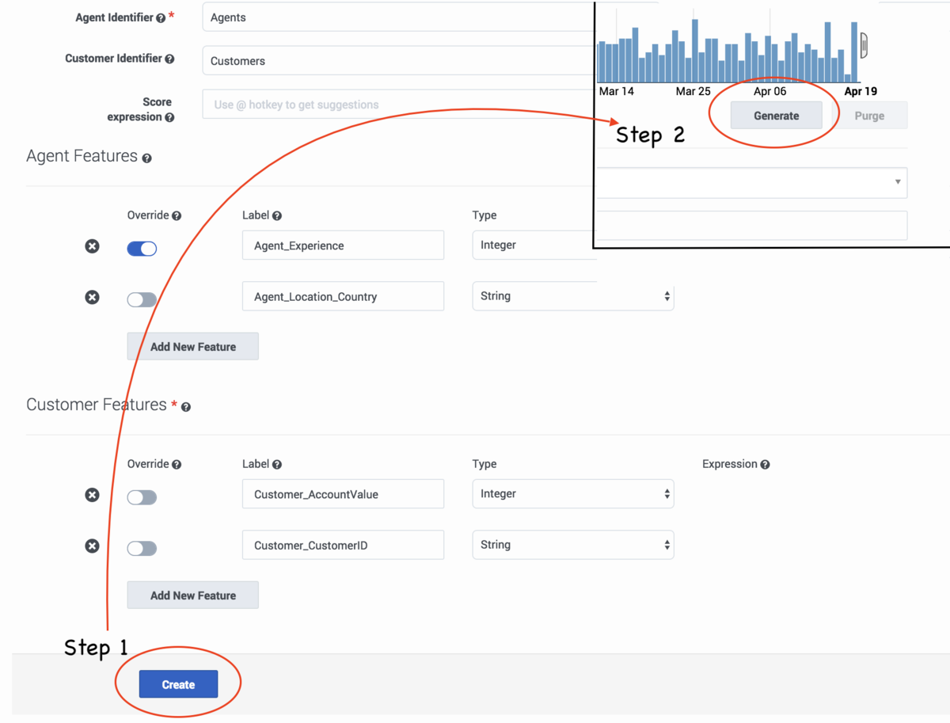The height and width of the screenshot is (723, 950).
Task: Open help for the Expression column
Action: click(764, 464)
